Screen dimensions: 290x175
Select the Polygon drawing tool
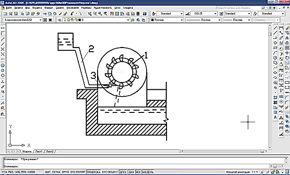pyautogui.click(x=275, y=43)
